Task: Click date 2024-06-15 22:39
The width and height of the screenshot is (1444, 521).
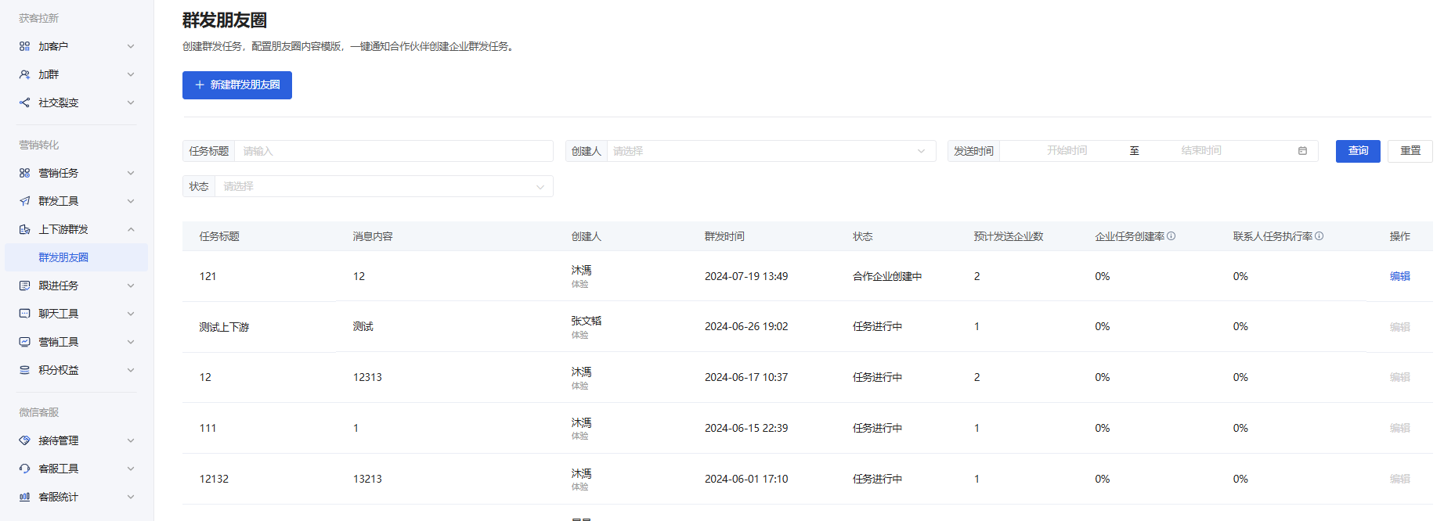Action: tap(746, 428)
